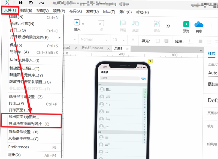Image resolution: width=218 pixels, height=159 pixels.
Task: Open the 文件(F) menu
Action: pyautogui.click(x=10, y=10)
